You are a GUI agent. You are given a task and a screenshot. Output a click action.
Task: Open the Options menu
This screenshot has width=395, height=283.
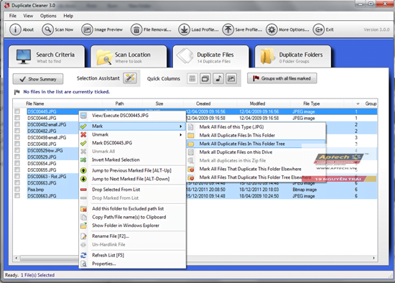click(48, 16)
